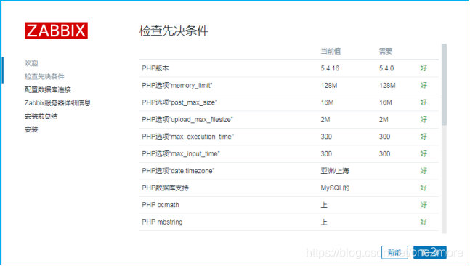Viewport: 470px width, 266px height.
Task: Select the last 安装 step in the sidebar
Action: [x=31, y=129]
